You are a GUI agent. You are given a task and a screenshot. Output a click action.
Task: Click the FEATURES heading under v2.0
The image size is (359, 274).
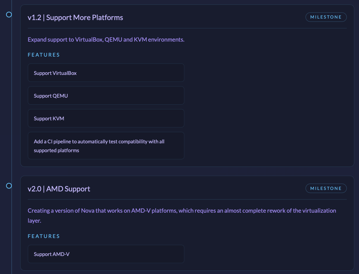pyautogui.click(x=44, y=236)
